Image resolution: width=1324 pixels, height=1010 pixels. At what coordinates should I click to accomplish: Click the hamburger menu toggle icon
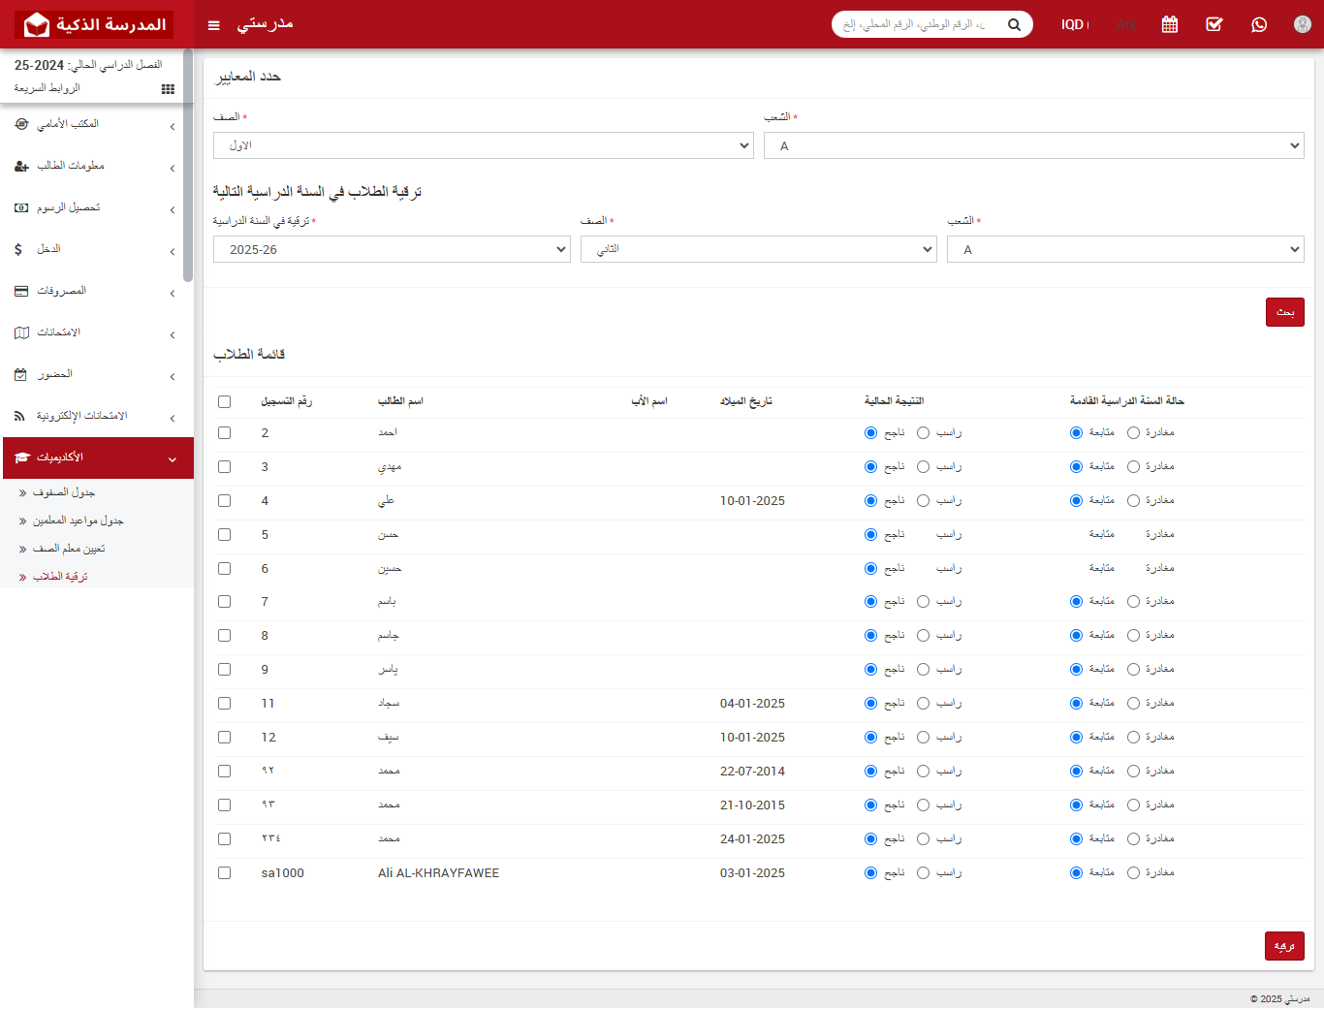(214, 25)
